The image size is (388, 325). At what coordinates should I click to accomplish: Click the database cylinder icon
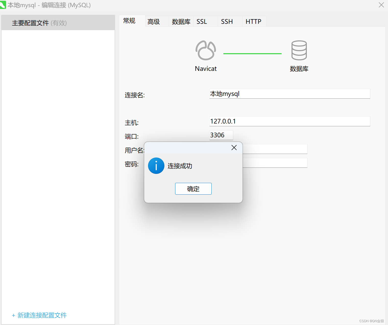pos(299,50)
